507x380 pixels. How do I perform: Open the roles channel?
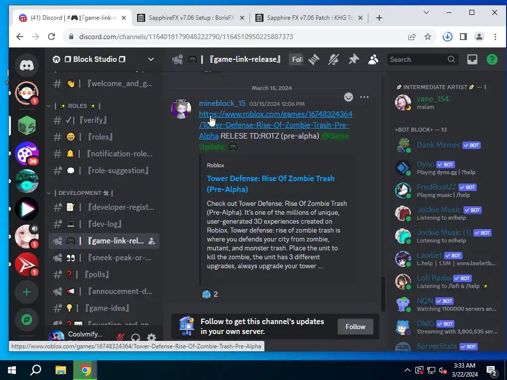[104, 137]
